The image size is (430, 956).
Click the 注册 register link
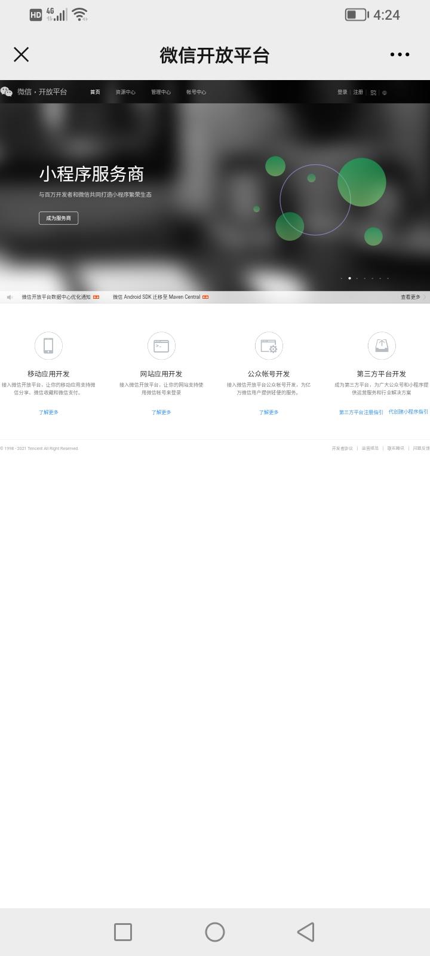(x=358, y=92)
